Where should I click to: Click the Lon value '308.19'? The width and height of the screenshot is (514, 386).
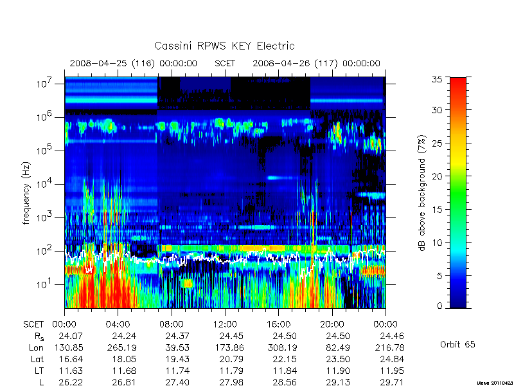[x=283, y=347]
